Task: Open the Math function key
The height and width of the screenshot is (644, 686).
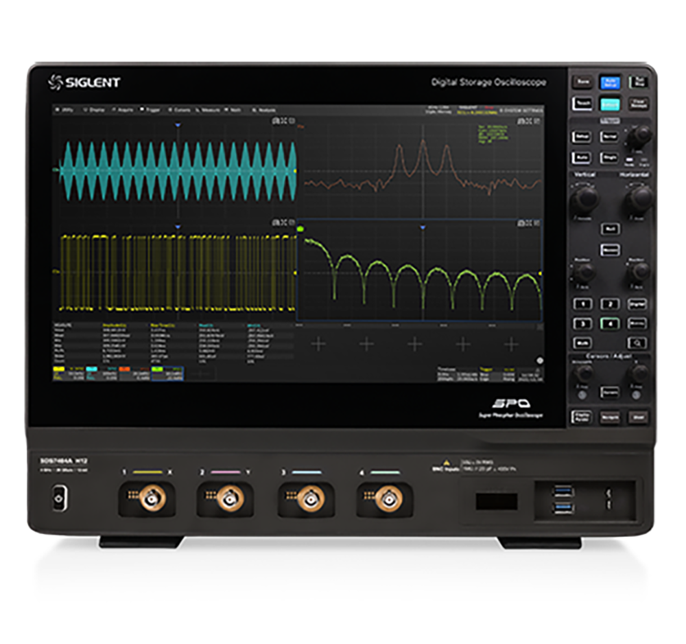Action: [582, 343]
